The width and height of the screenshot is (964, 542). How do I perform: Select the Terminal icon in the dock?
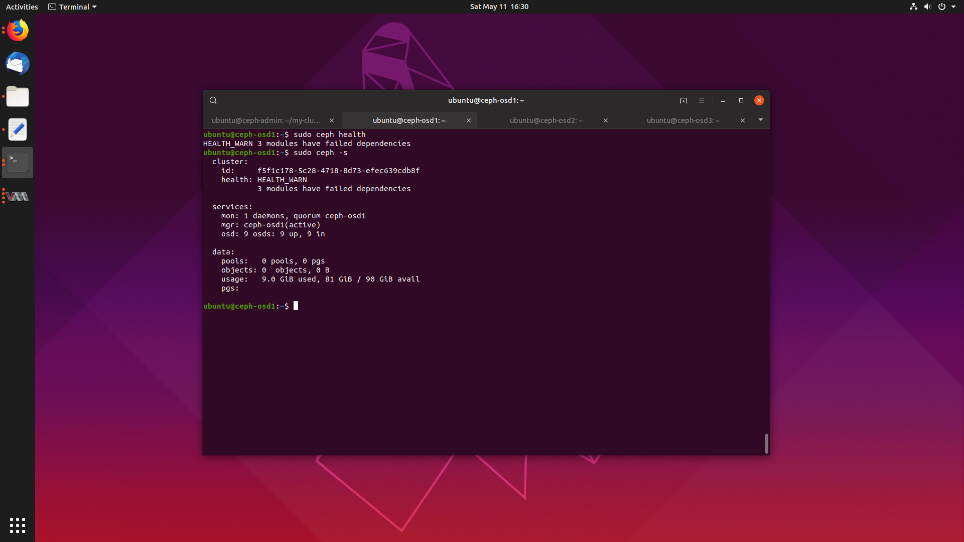point(18,163)
